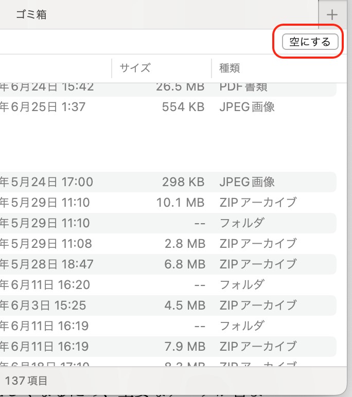
Task: Select JPEG画像 in the 554 KB row
Action: pos(247,107)
